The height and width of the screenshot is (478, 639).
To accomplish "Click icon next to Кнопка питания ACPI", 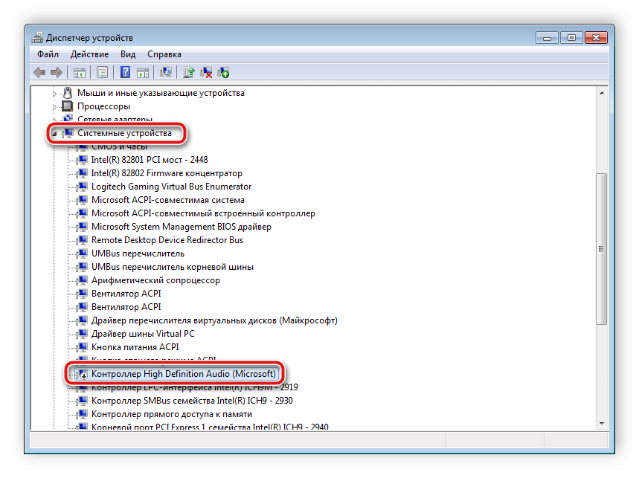I will coord(82,347).
